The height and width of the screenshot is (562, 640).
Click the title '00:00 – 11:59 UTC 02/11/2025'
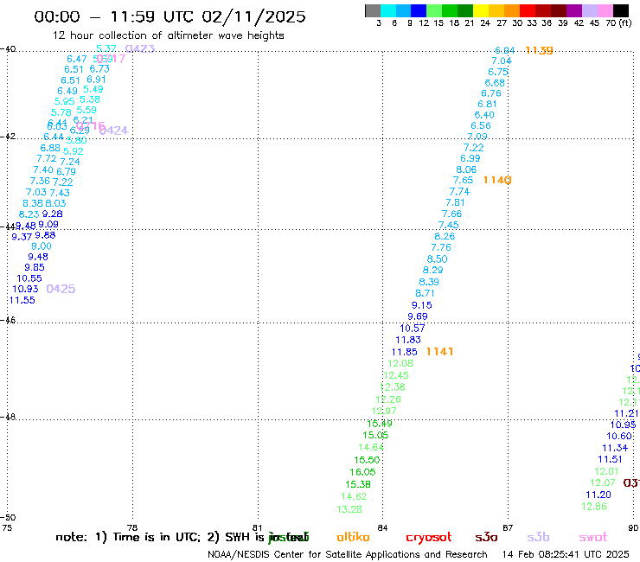tap(170, 16)
